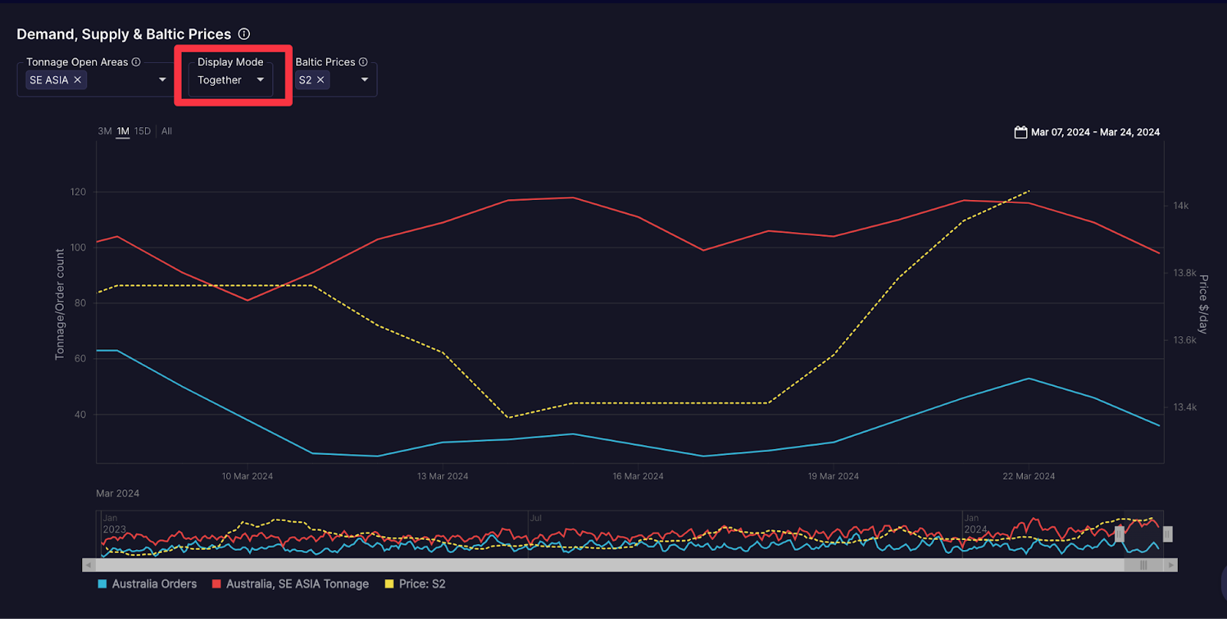Click info icon beside Demand, Supply & Baltic Prices
This screenshot has width=1227, height=619.
(x=244, y=34)
